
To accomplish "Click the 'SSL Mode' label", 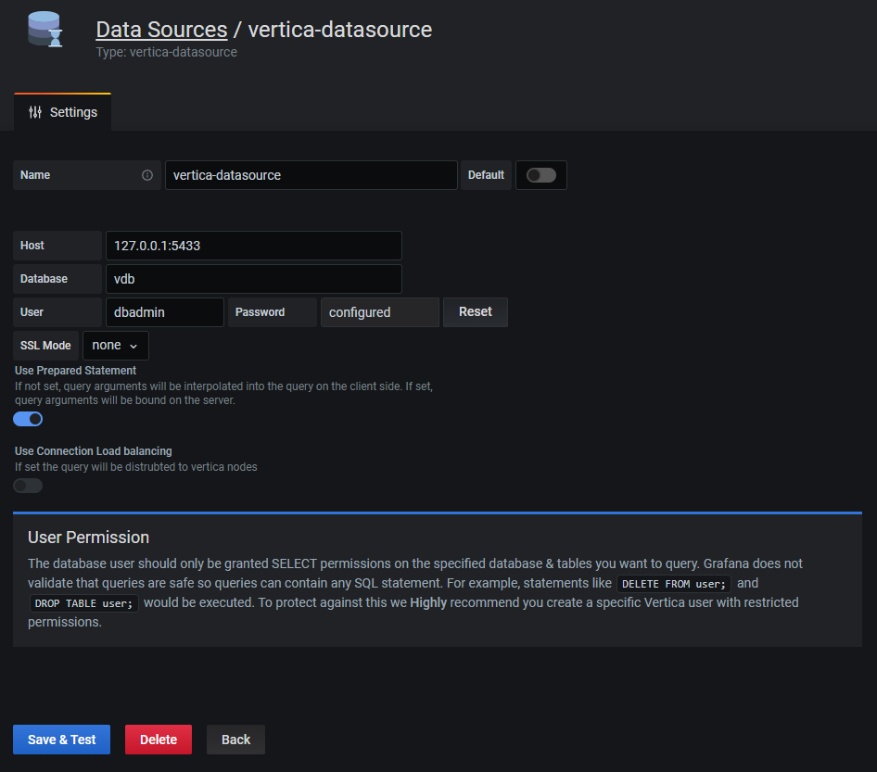I will click(x=45, y=346).
